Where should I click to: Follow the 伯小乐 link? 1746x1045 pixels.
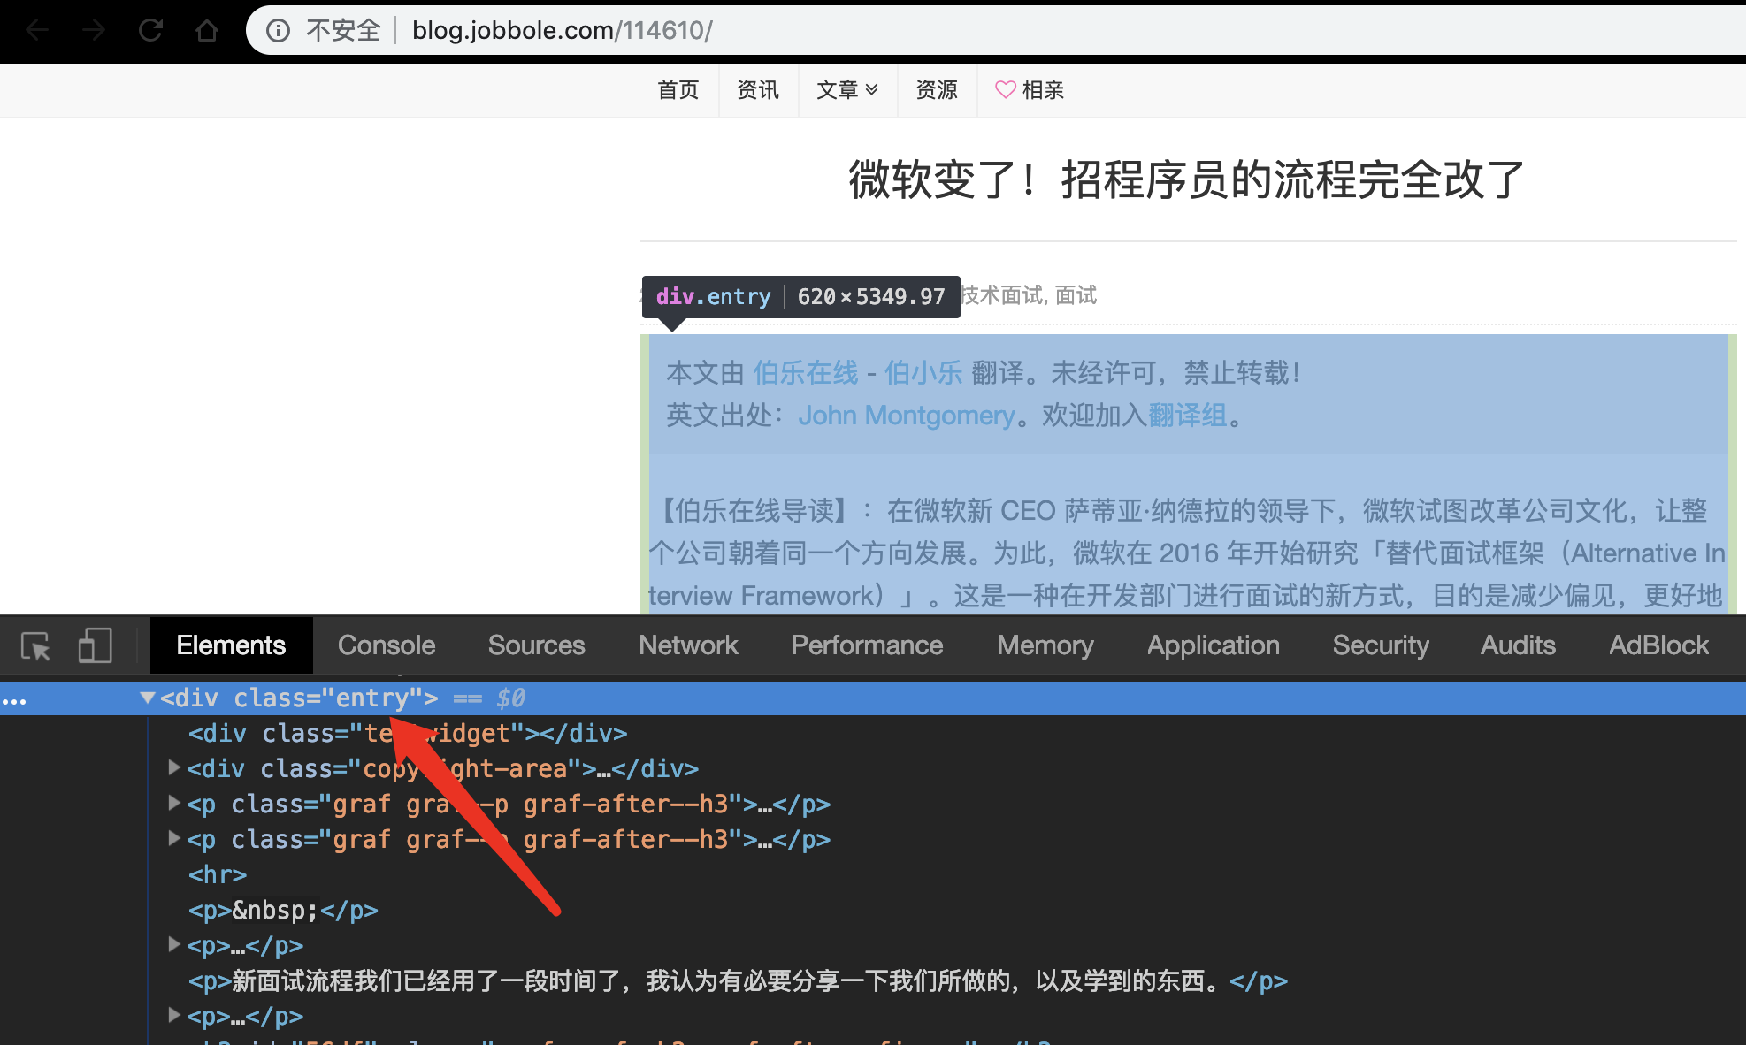[923, 373]
